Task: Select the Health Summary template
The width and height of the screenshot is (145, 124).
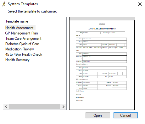Action: coord(17,60)
